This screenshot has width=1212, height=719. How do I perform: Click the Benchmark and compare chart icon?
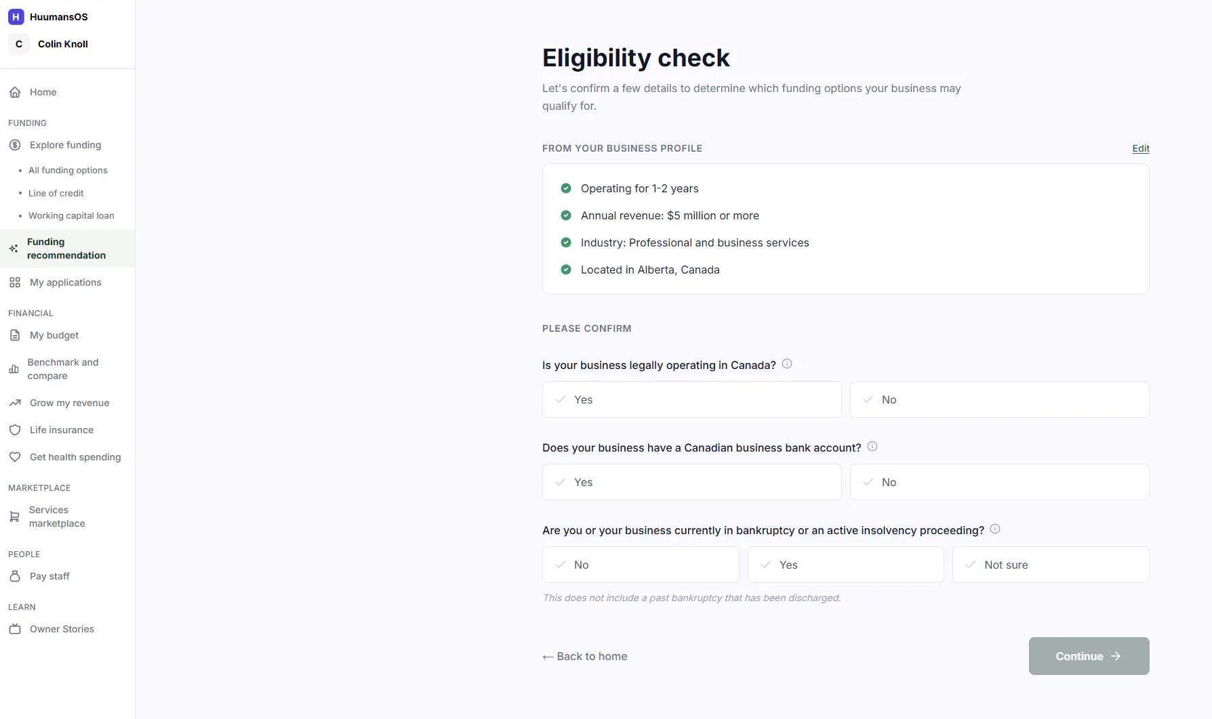coord(14,369)
